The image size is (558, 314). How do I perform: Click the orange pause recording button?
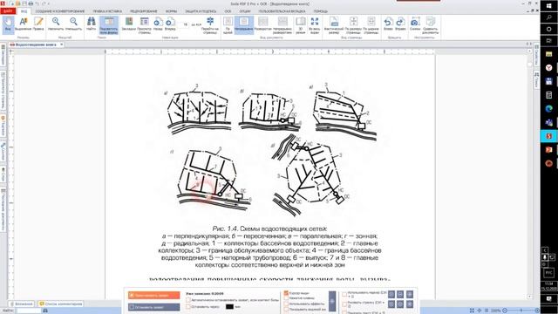(154, 295)
